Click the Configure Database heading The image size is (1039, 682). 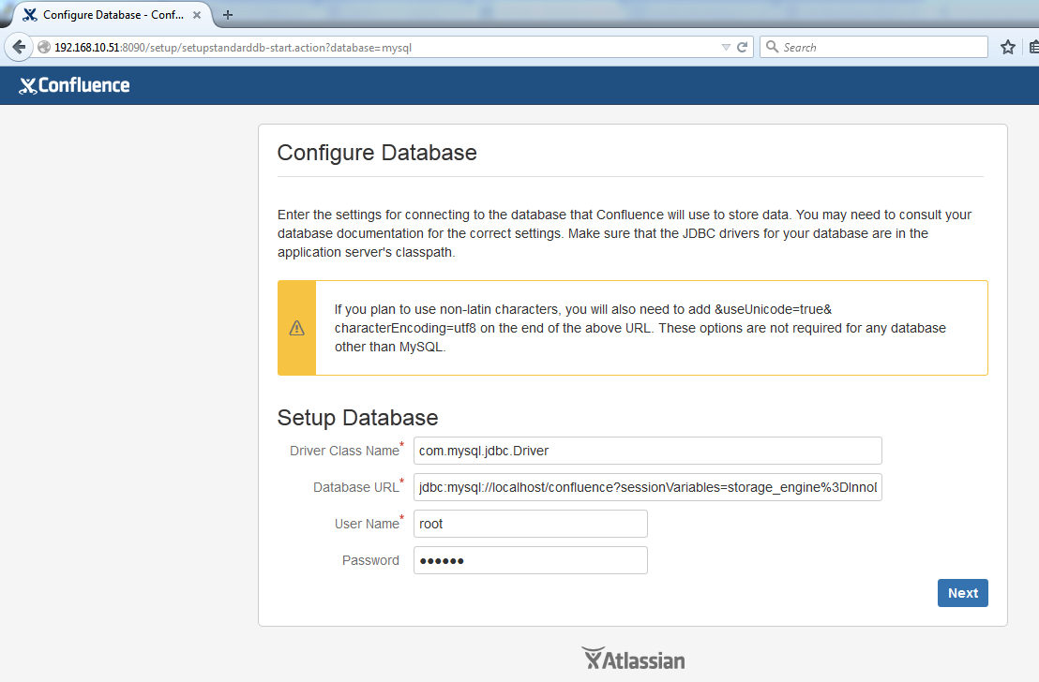pos(377,153)
